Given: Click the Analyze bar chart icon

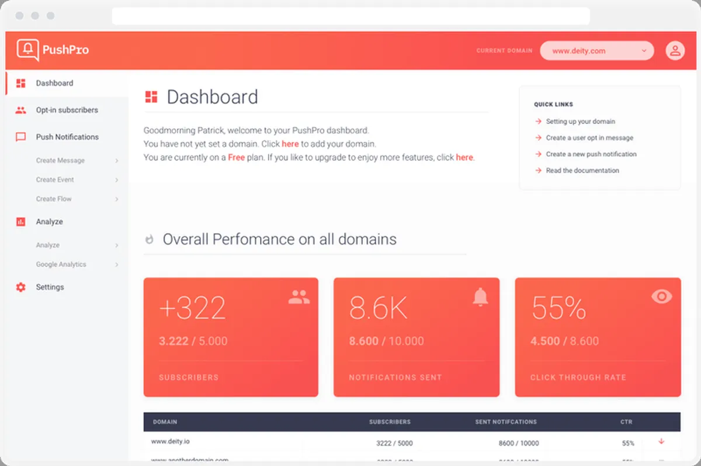Looking at the screenshot, I should [x=21, y=222].
